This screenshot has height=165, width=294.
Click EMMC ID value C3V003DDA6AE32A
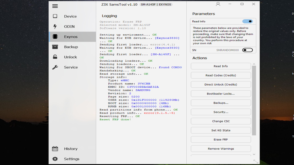click(x=143, y=87)
